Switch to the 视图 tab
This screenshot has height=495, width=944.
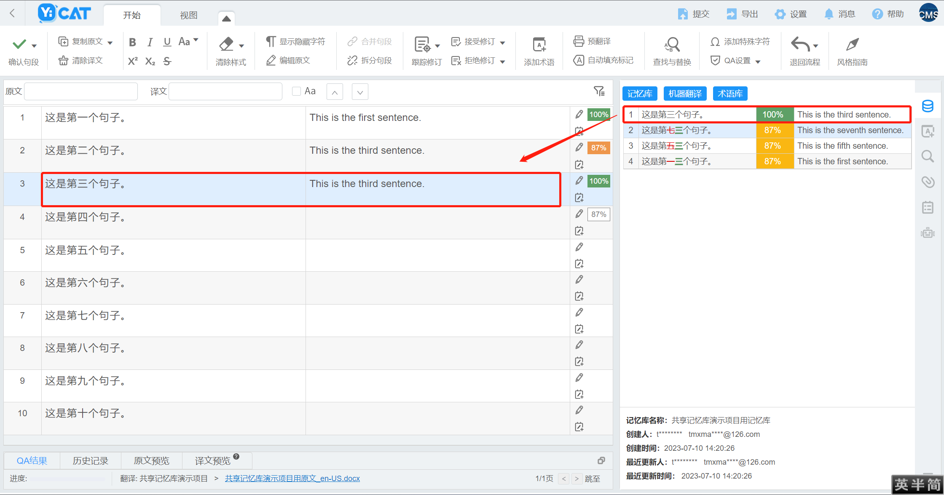(188, 15)
